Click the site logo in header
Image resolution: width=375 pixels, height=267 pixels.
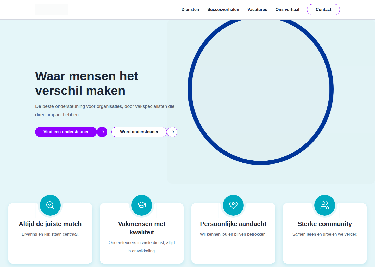tap(52, 10)
